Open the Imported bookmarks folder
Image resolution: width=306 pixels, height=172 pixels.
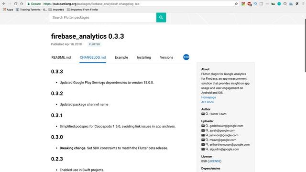56,10
